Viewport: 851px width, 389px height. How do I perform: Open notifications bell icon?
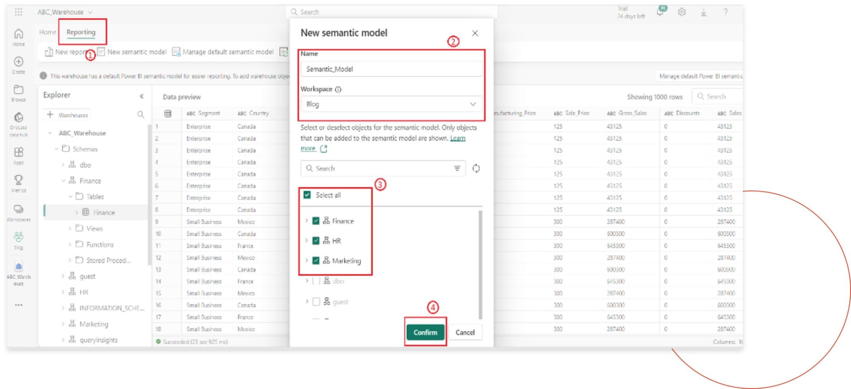(660, 12)
